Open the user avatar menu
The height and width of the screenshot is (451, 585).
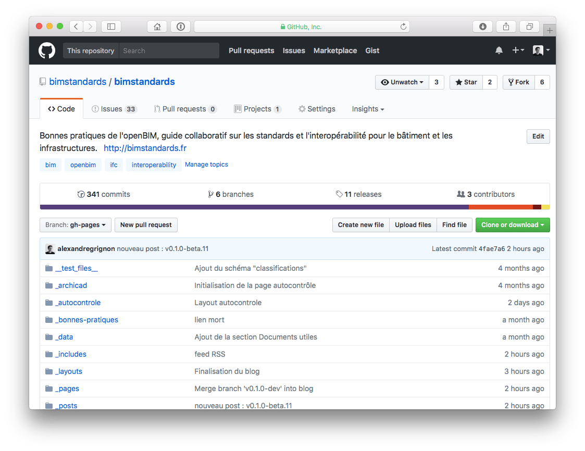[541, 50]
